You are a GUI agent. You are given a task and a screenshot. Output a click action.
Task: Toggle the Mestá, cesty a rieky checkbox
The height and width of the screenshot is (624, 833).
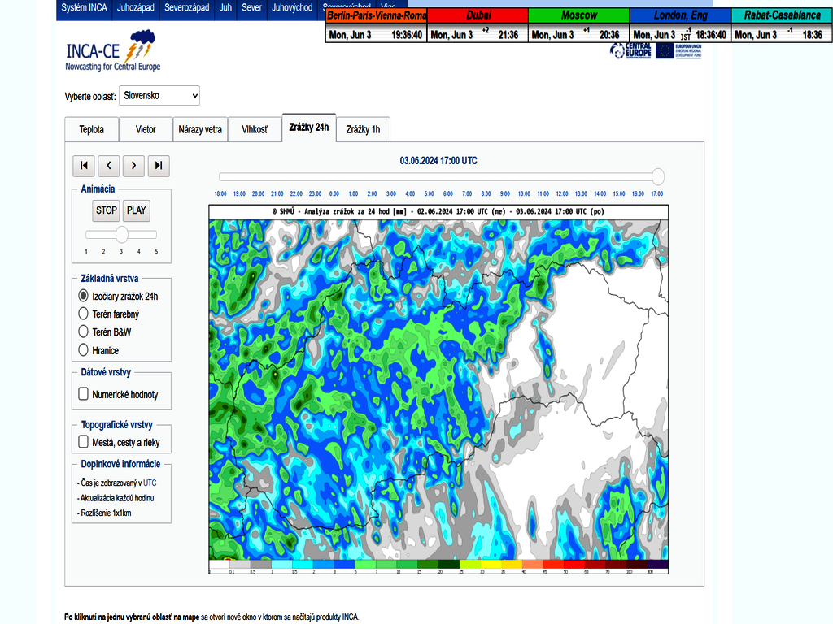point(83,443)
